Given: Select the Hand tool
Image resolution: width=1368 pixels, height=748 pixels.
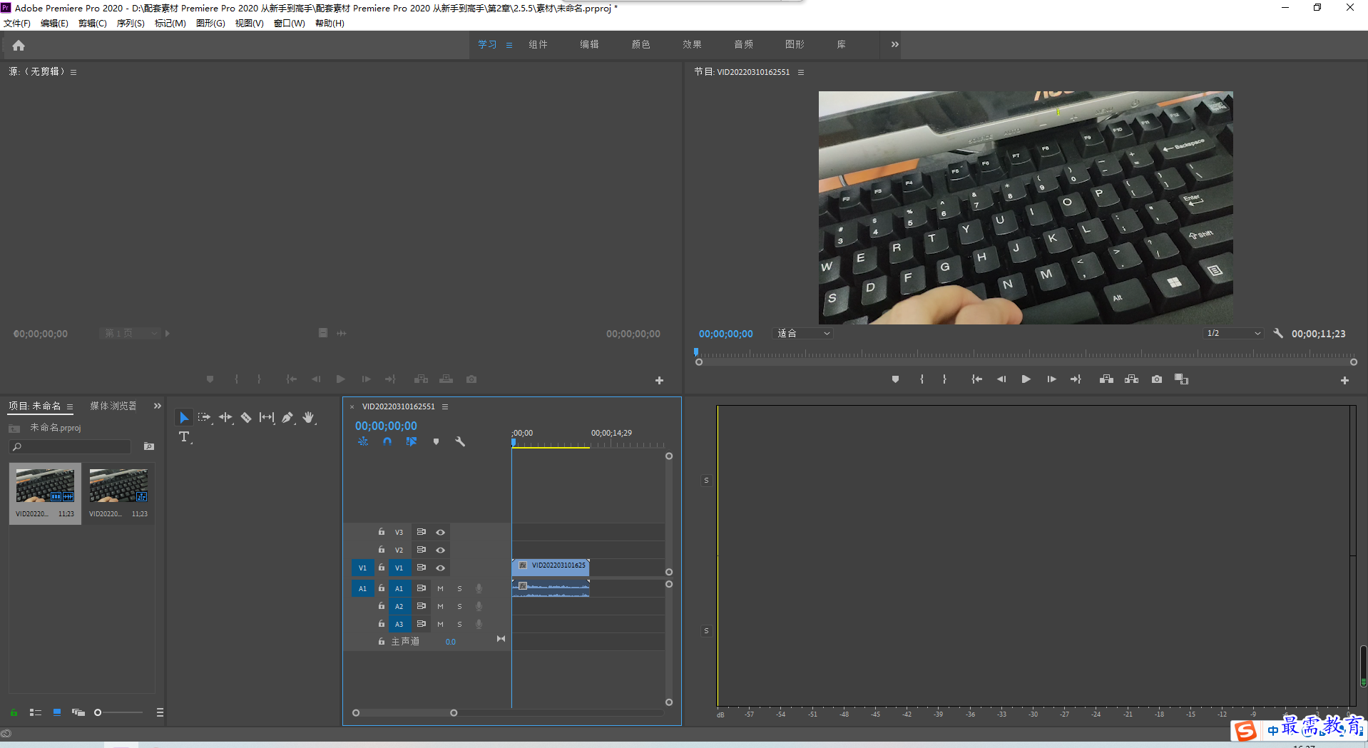Looking at the screenshot, I should tap(308, 417).
